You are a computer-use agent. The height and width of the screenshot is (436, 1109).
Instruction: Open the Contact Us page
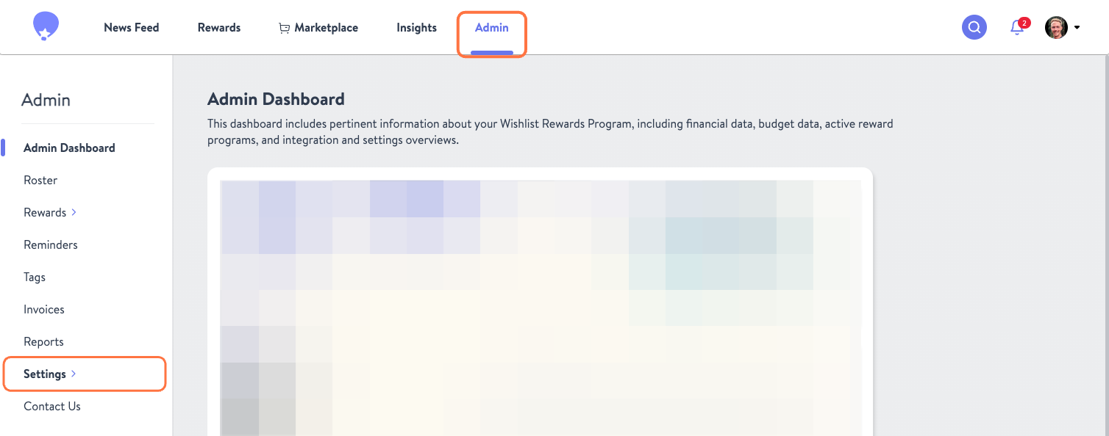[51, 406]
